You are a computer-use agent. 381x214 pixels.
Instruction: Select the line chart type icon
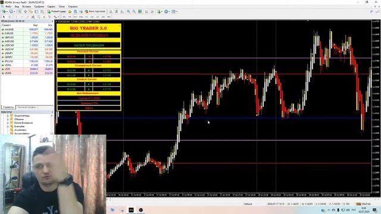tap(122, 11)
